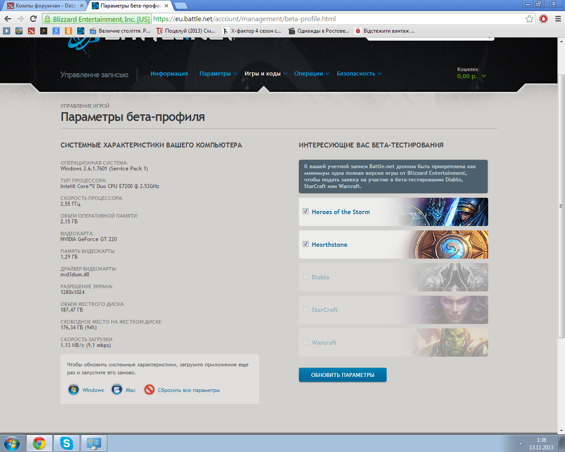The width and height of the screenshot is (565, 452).
Task: Click the red reset parameters icon
Action: click(149, 390)
